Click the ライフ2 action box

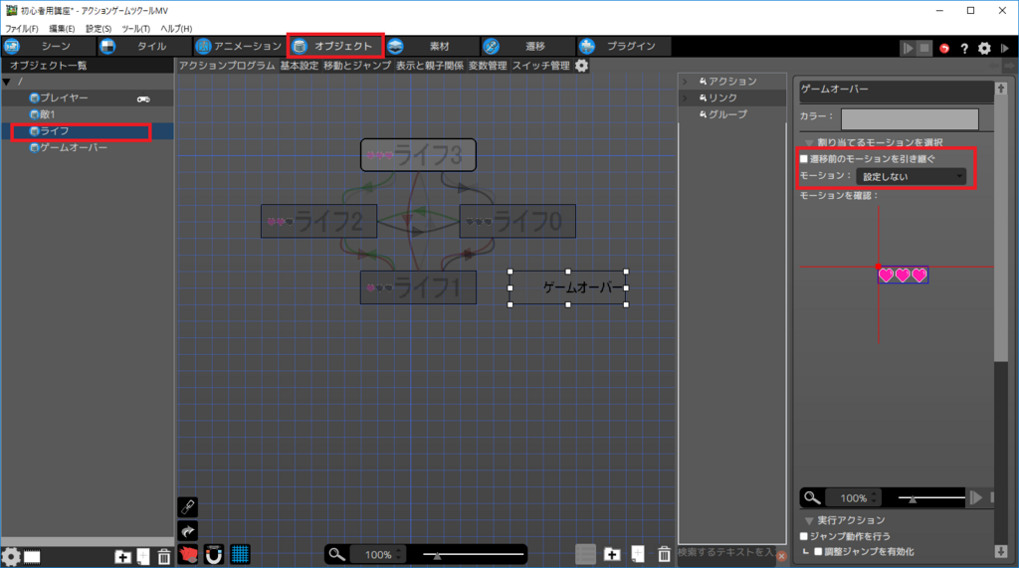318,221
